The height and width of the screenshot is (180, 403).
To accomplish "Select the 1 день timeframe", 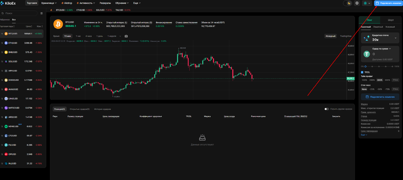I will [x=100, y=36].
